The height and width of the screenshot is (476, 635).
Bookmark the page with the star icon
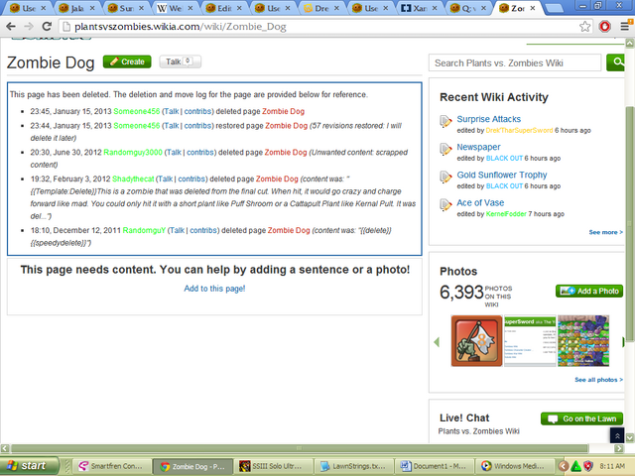(584, 27)
